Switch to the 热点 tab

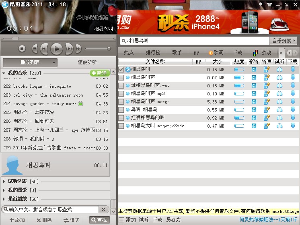(129, 53)
